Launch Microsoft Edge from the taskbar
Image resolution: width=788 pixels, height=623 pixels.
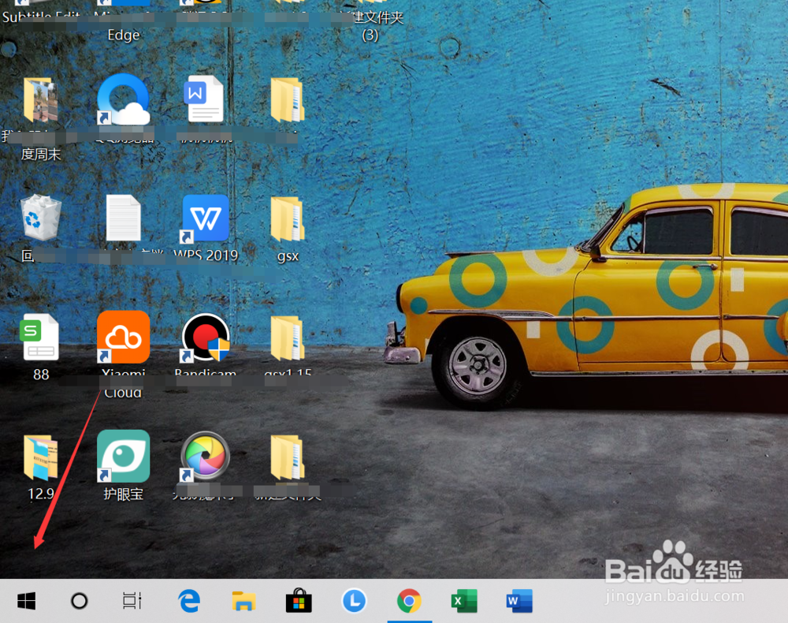[189, 601]
